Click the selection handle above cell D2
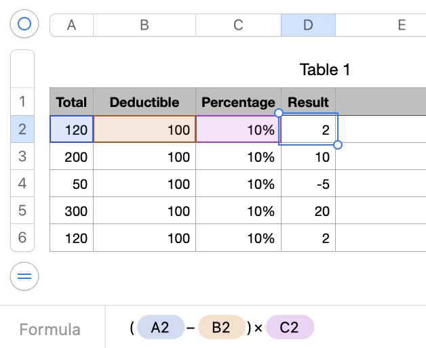The height and width of the screenshot is (348, 426). point(279,113)
